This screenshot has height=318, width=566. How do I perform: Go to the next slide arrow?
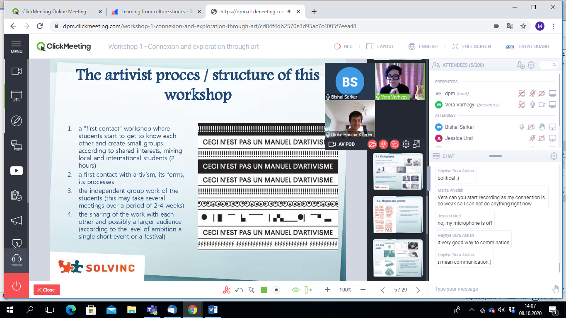pyautogui.click(x=418, y=290)
